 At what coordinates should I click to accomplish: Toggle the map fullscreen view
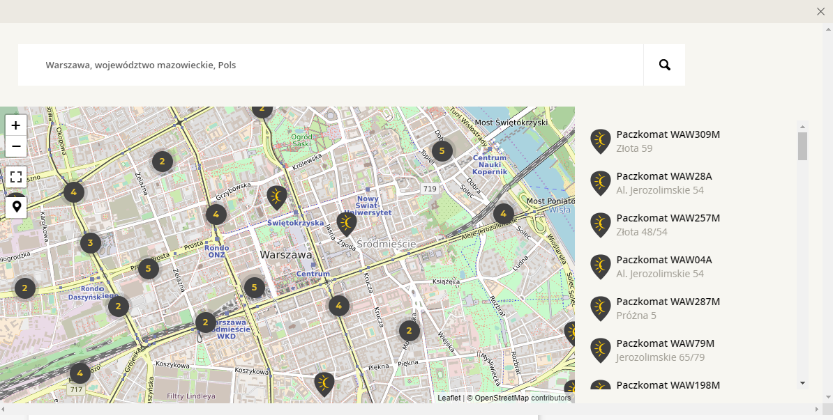[x=16, y=177]
